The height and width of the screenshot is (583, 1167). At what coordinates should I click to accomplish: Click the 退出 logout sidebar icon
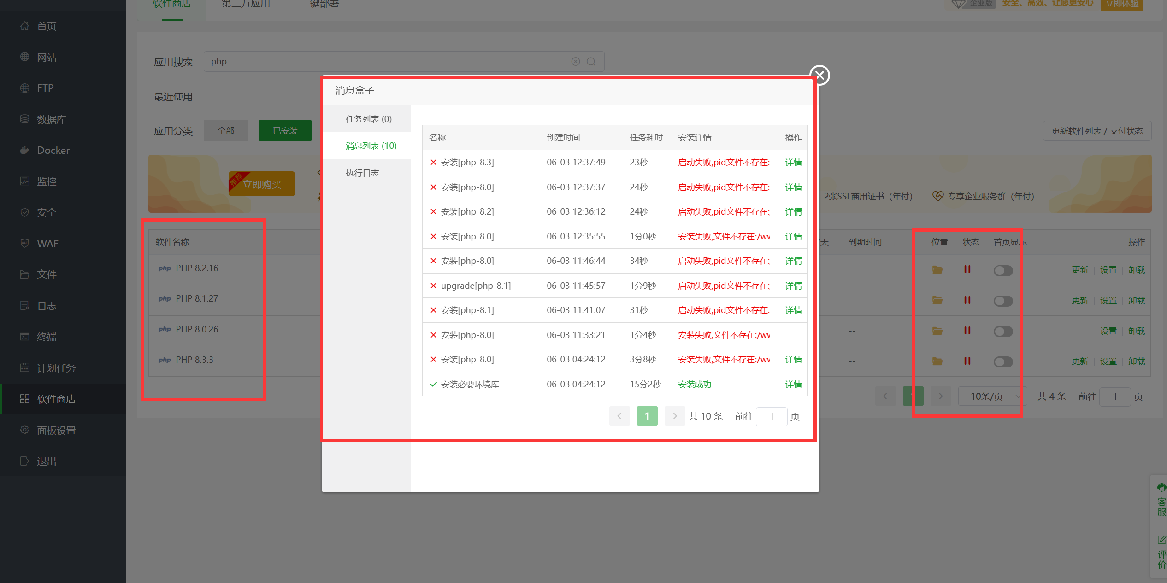coord(25,461)
